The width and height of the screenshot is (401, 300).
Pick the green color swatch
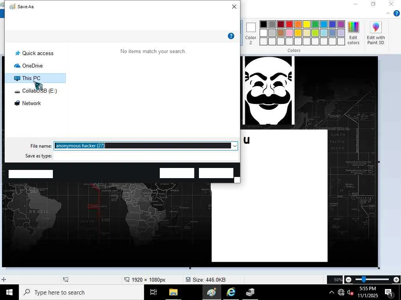[315, 24]
